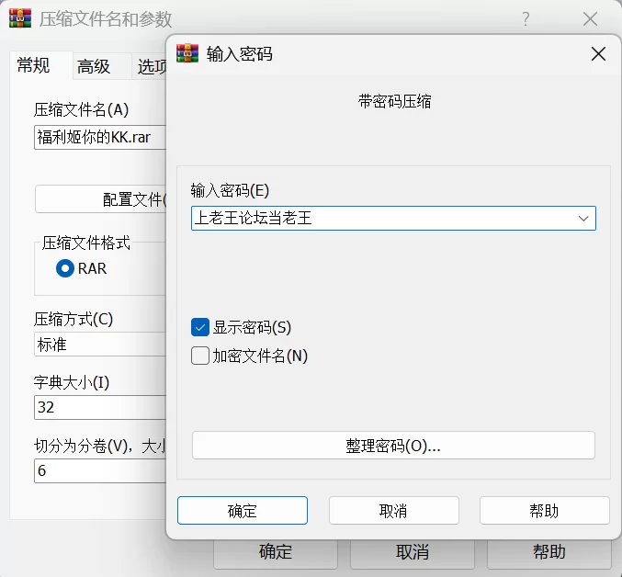Switch to the 常规 tab
Screen dimensions: 622x577
34,65
